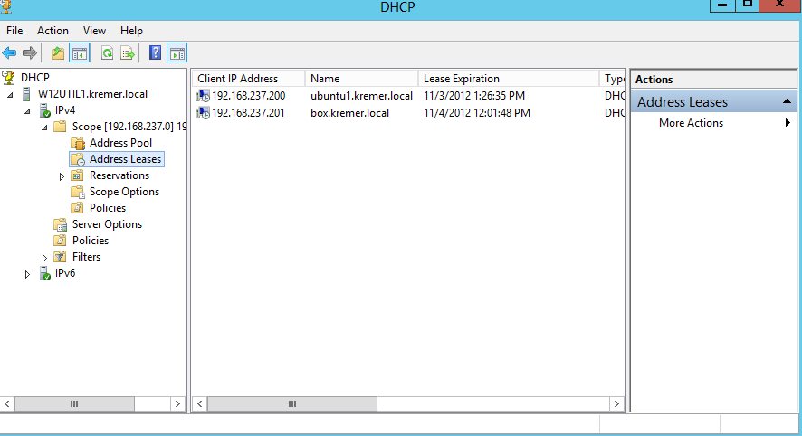This screenshot has height=436, width=802.
Task: Toggle the Show/Hide Console Tree button
Action: tap(80, 53)
